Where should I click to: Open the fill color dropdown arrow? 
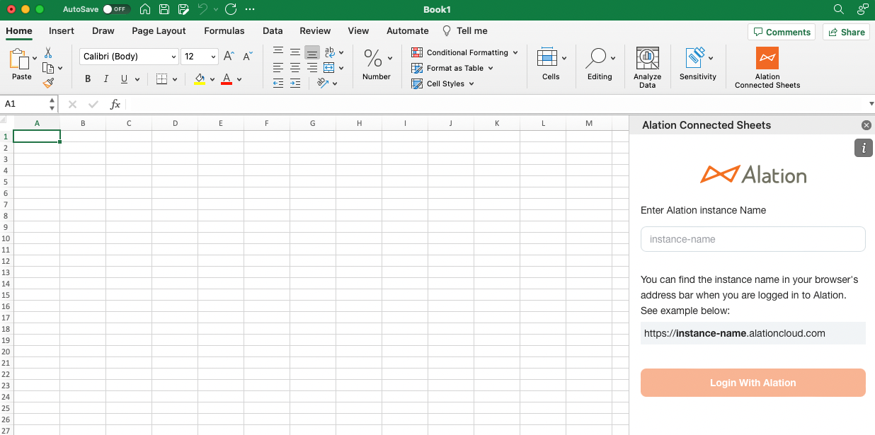(212, 79)
